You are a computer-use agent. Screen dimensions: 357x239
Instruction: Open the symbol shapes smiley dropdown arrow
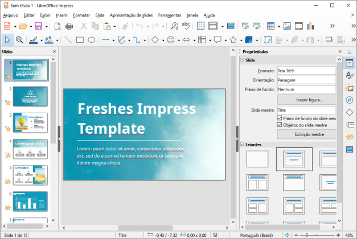click(179, 40)
